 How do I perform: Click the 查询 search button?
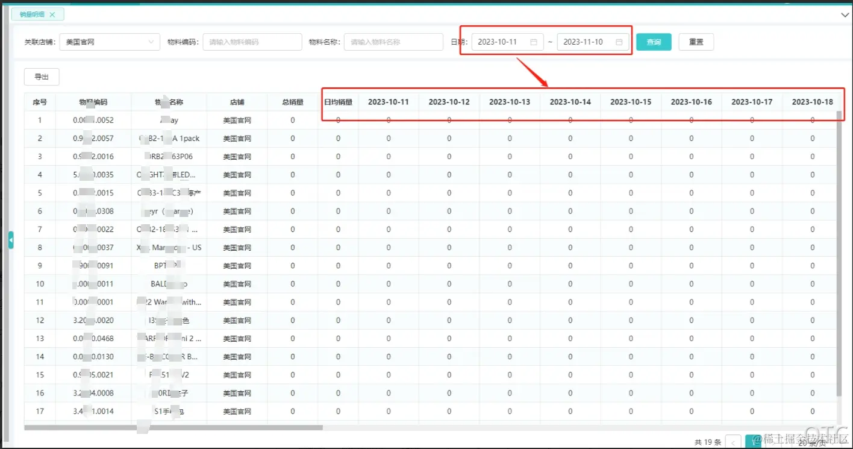tap(654, 42)
